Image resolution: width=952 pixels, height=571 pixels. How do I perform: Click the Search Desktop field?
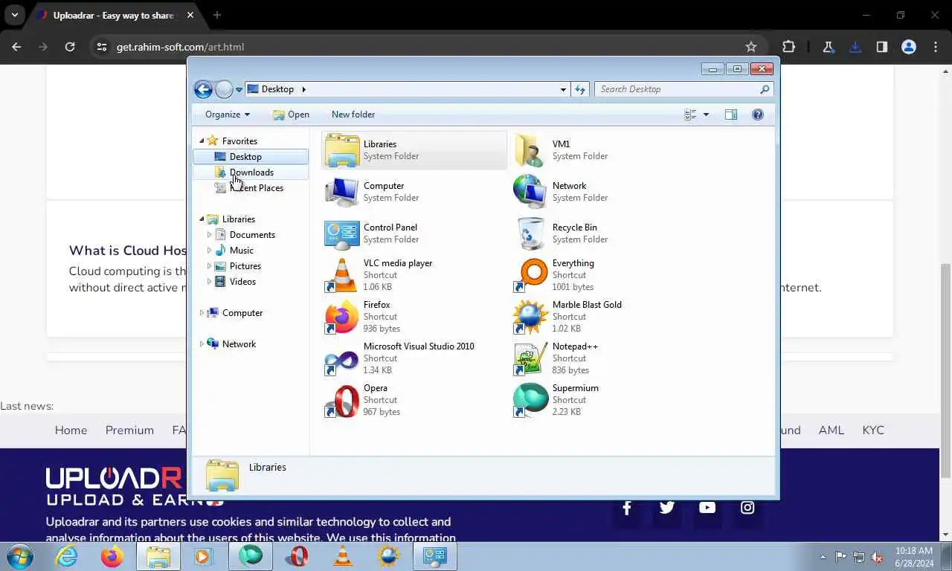(684, 89)
